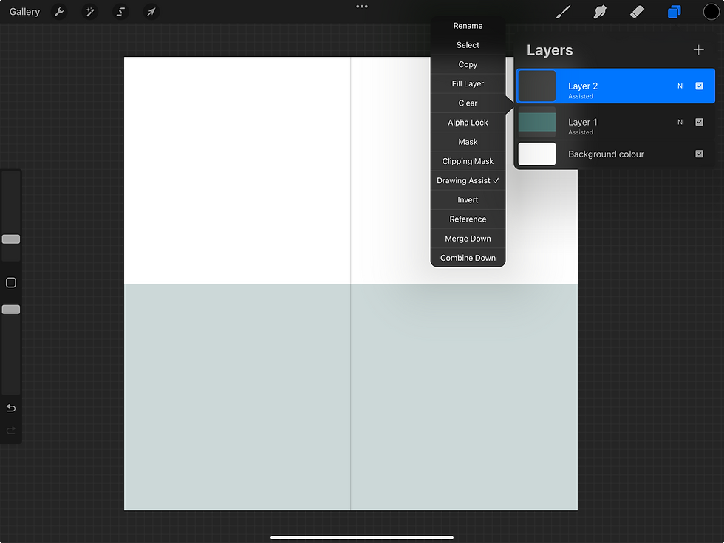Add a new layer with plus button
724x543 pixels.
[699, 49]
